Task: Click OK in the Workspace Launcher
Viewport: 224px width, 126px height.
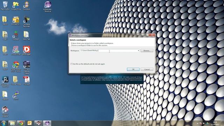Action: coord(133,69)
